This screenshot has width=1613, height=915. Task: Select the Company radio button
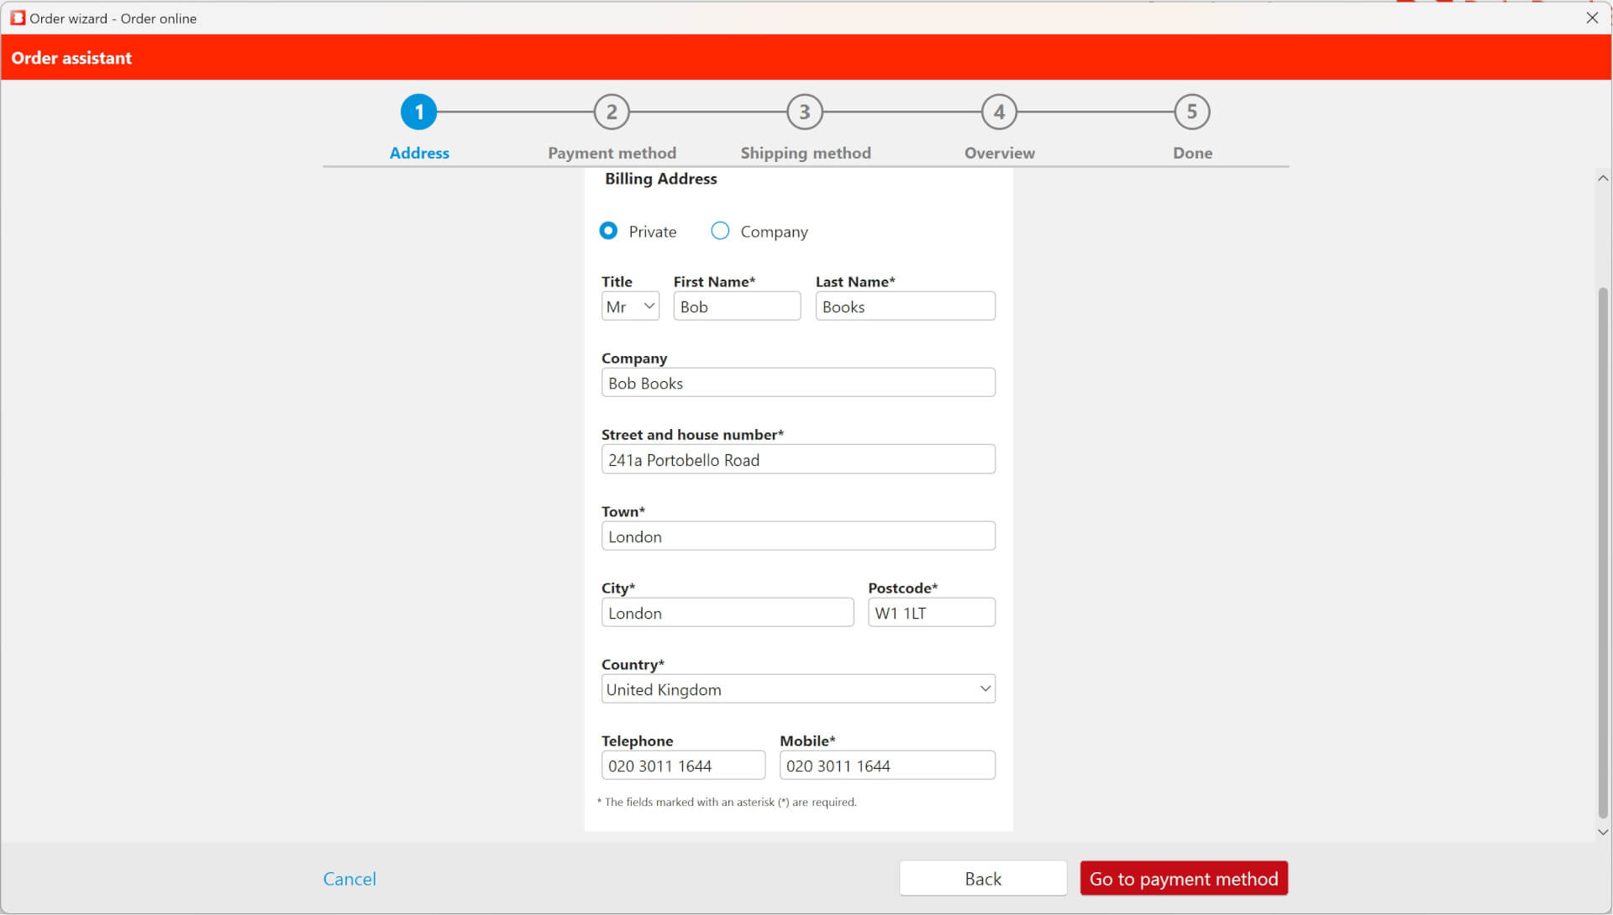(720, 231)
